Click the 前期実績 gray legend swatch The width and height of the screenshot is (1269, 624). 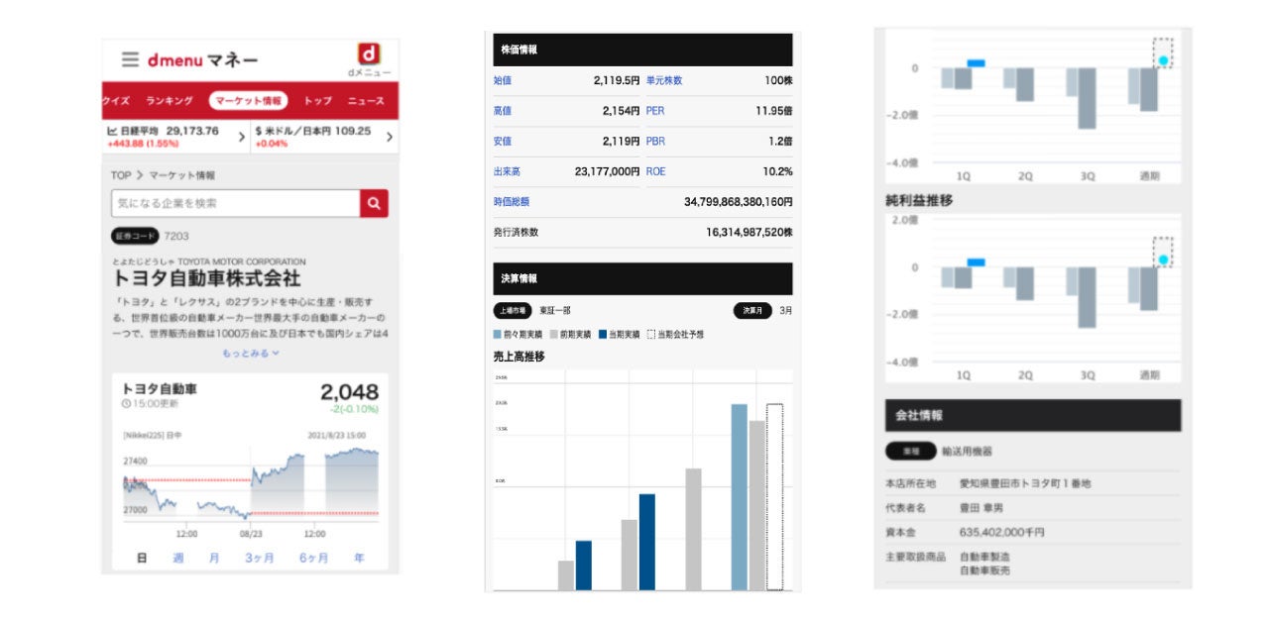tap(553, 335)
